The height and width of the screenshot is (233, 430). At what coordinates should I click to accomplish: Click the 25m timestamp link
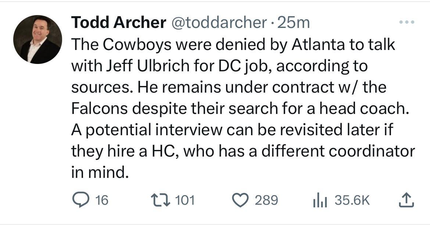tap(293, 22)
